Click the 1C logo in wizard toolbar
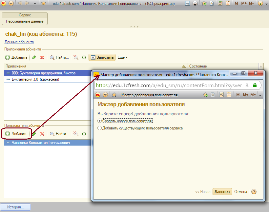The width and height of the screenshot is (269, 212). click(98, 95)
